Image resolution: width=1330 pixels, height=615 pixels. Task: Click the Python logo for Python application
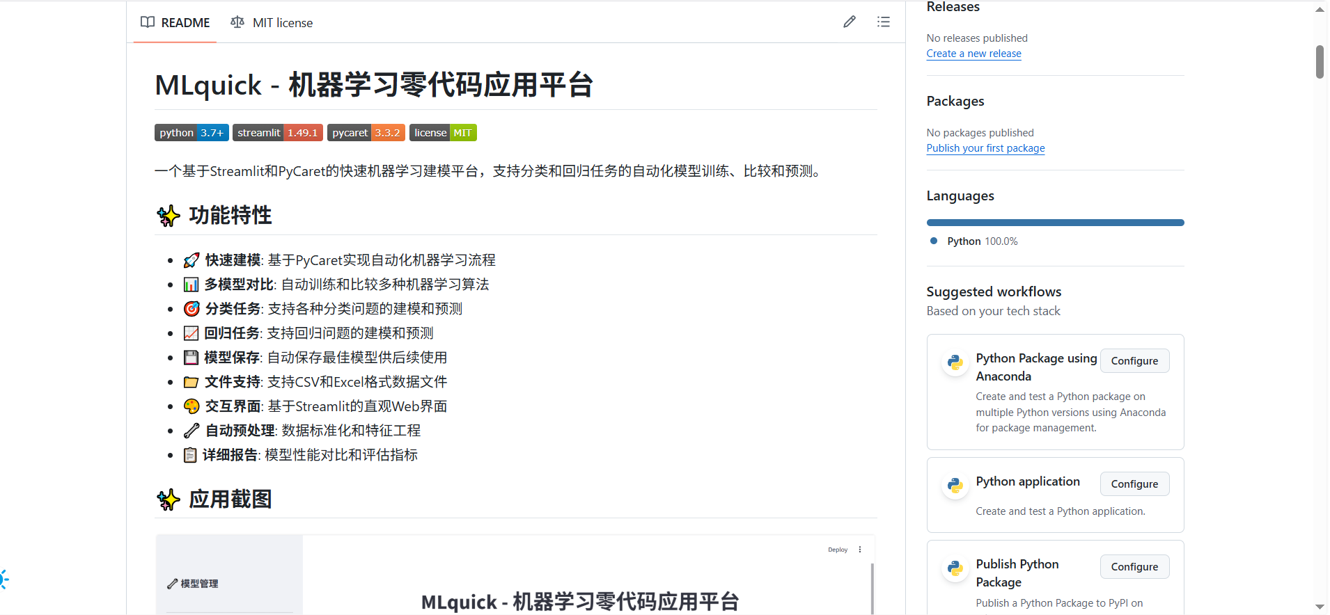(955, 486)
